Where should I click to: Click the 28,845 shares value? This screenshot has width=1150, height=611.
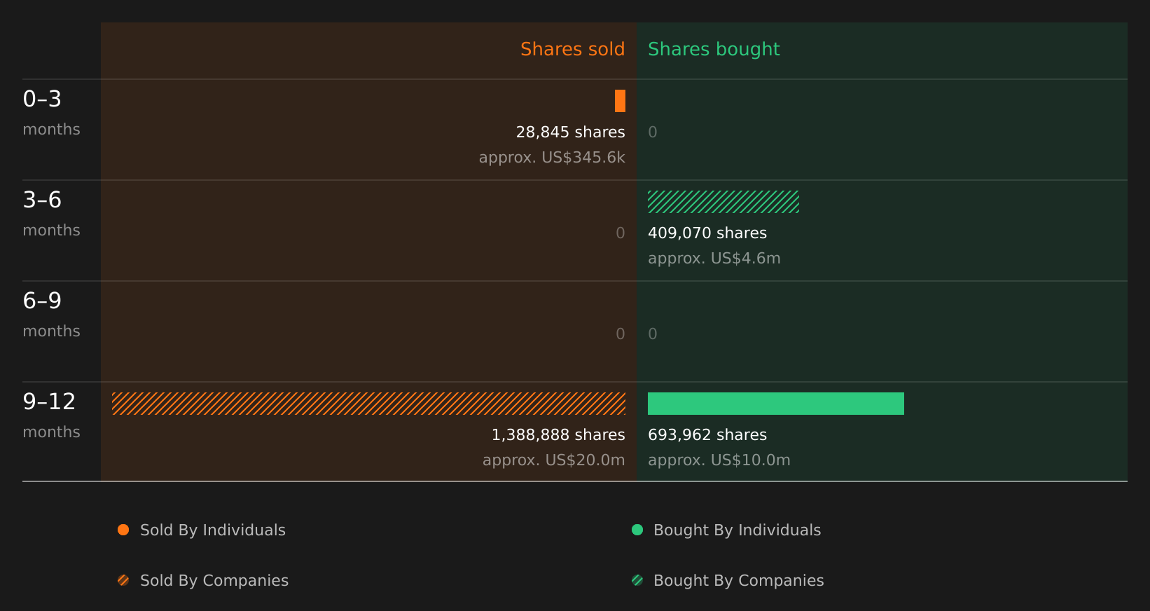(x=571, y=132)
